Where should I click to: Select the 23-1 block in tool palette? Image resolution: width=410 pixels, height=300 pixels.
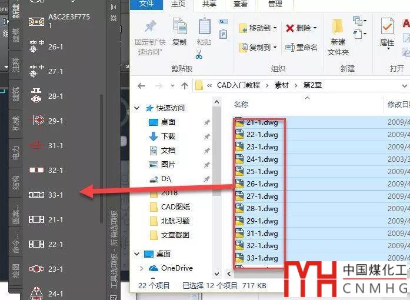coord(46,269)
